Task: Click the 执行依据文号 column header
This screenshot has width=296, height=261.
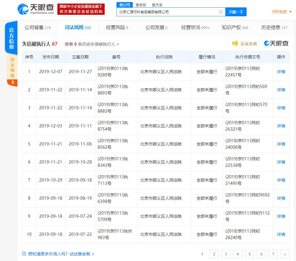Action: click(x=248, y=57)
